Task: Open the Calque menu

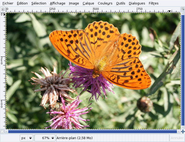Action: point(88,3)
